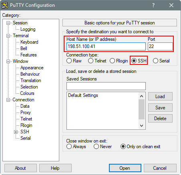This screenshot has width=181, height=175.
Task: Collapse the Connection tree node
Action: [8, 100]
